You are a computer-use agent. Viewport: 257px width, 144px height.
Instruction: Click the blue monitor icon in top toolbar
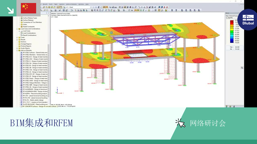(x=159, y=7)
